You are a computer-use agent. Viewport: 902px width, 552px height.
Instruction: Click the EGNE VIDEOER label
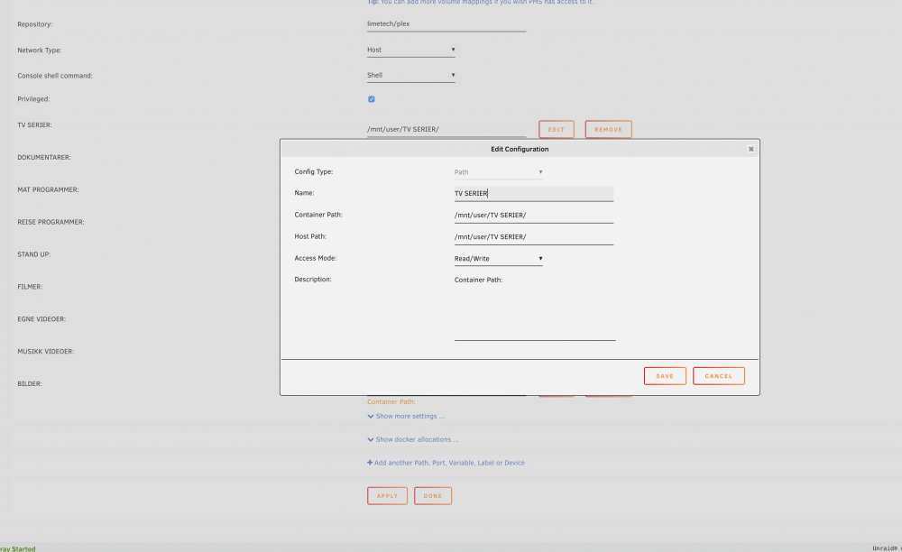(x=41, y=319)
